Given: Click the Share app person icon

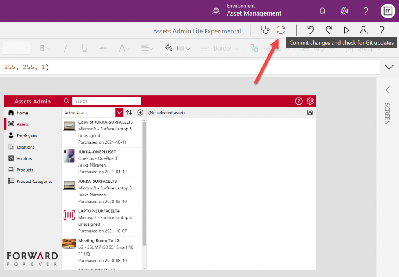Looking at the screenshot, I should point(364,30).
